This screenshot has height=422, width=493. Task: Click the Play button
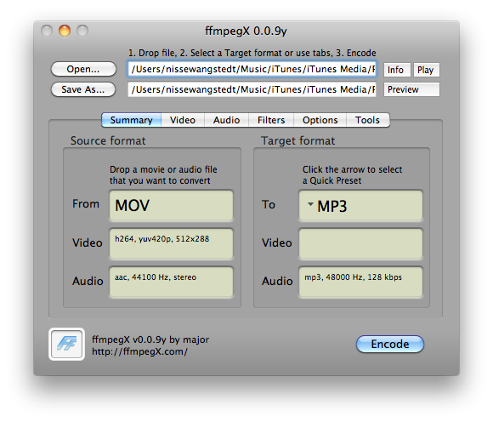point(426,70)
